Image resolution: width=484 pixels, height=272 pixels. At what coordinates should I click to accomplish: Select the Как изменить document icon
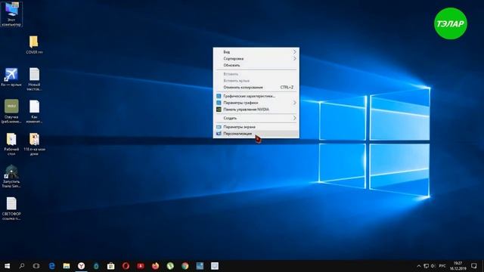click(34, 111)
